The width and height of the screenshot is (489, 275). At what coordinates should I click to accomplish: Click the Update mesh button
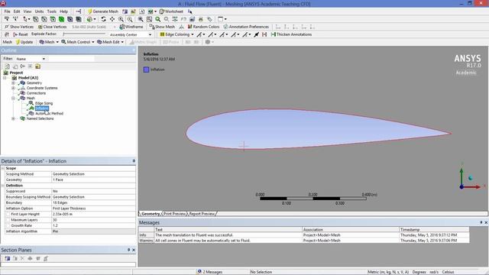tap(24, 42)
